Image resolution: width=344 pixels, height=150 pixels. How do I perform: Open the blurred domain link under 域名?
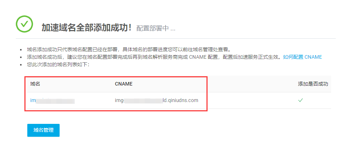(x=52, y=101)
